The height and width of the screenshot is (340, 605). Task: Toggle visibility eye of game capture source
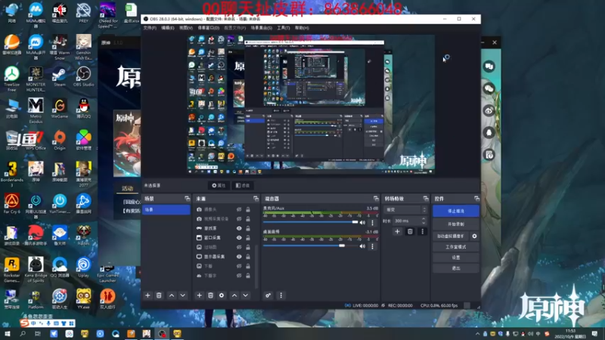pos(239,228)
